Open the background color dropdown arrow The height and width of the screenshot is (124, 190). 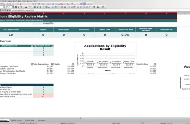point(32,7)
